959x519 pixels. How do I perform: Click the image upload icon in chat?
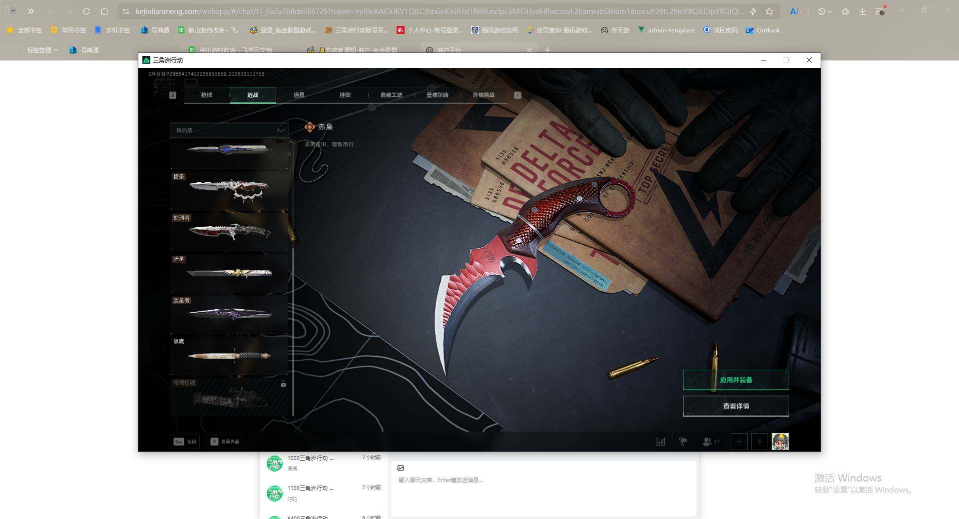[401, 468]
